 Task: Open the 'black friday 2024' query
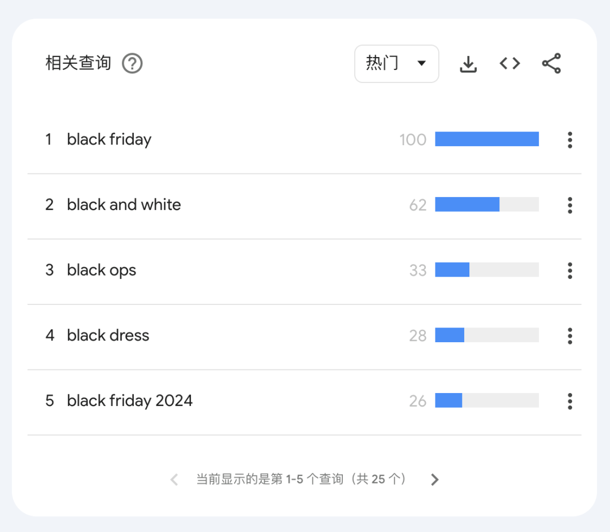pyautogui.click(x=129, y=401)
